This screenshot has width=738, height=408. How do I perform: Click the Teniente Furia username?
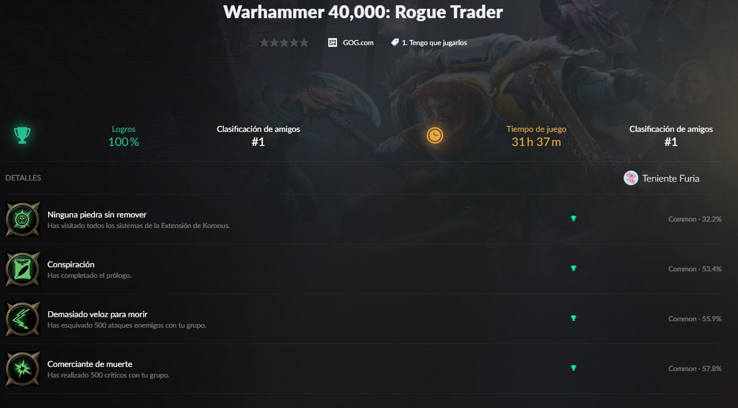coord(671,178)
